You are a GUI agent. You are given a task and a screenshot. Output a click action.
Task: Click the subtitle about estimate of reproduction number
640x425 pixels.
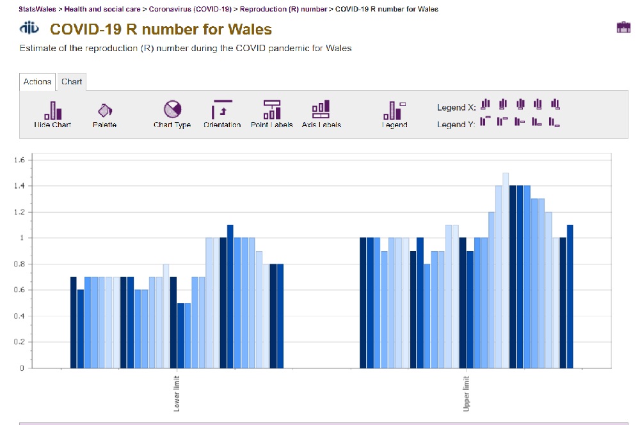[x=186, y=48]
